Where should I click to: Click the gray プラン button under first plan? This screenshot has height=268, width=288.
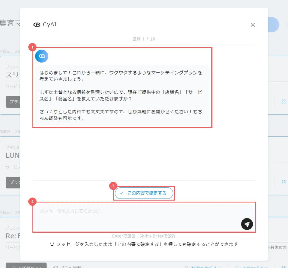pos(13,102)
